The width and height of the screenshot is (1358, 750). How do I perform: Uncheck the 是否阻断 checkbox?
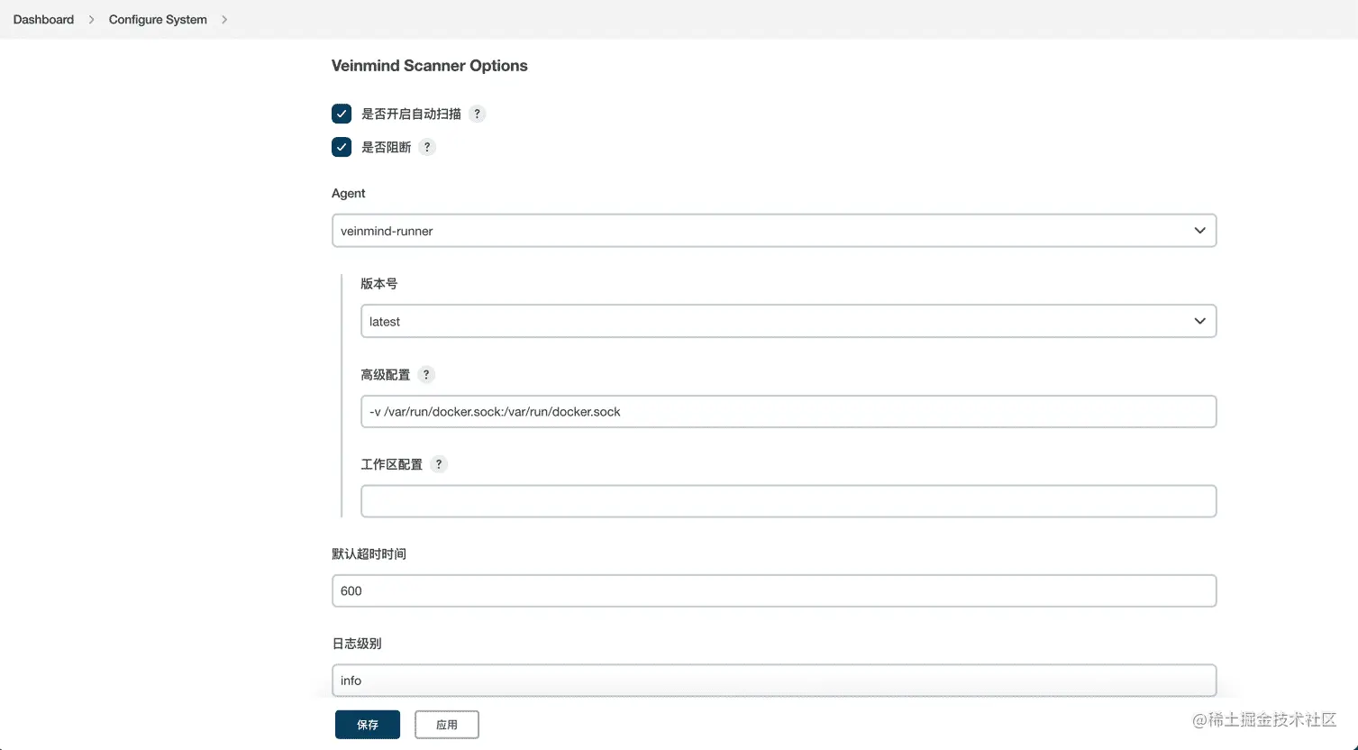point(342,147)
